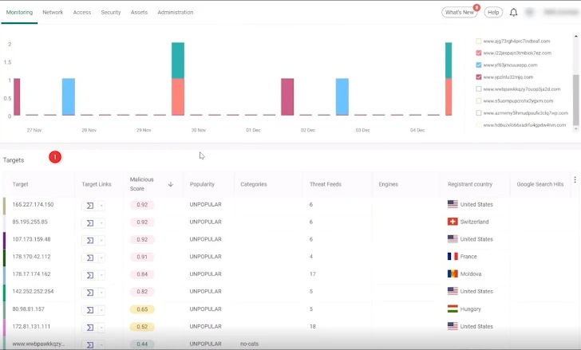Open the Administration tab

tap(176, 13)
